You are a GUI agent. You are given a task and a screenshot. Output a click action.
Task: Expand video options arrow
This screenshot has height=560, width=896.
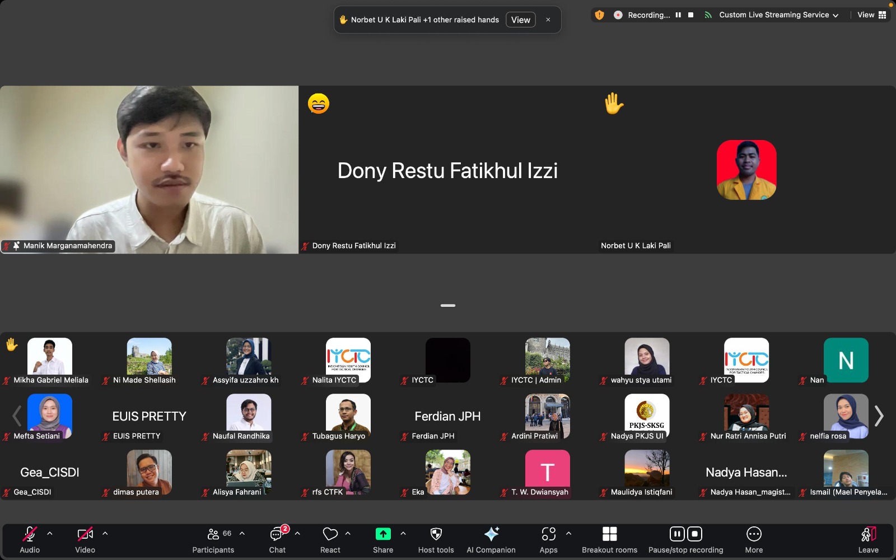click(x=105, y=534)
